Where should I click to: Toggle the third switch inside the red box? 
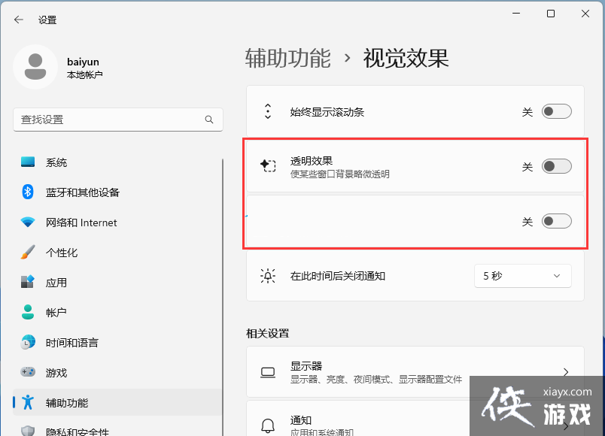(x=557, y=220)
